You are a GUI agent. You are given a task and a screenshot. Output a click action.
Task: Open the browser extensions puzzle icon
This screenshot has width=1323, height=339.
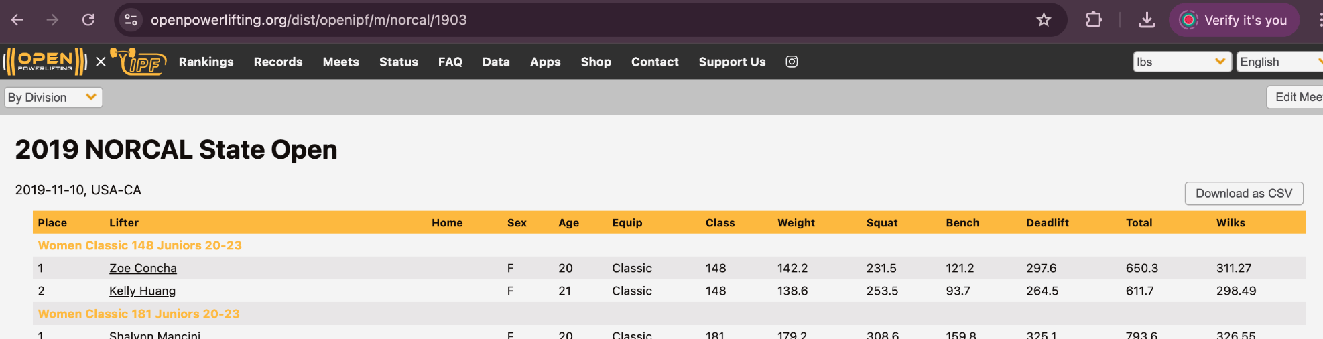1094,20
